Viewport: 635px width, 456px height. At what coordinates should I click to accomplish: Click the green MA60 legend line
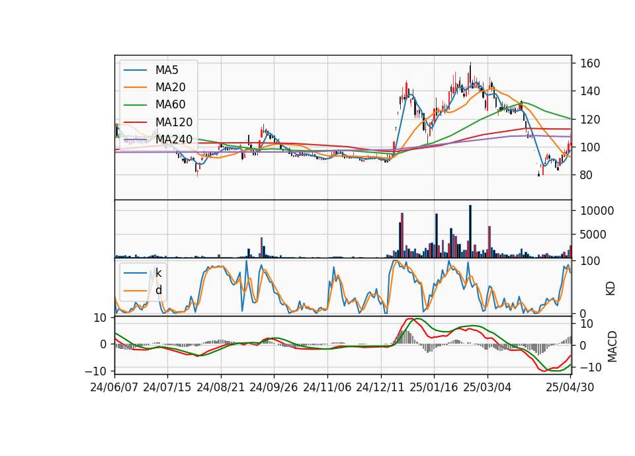(x=135, y=105)
